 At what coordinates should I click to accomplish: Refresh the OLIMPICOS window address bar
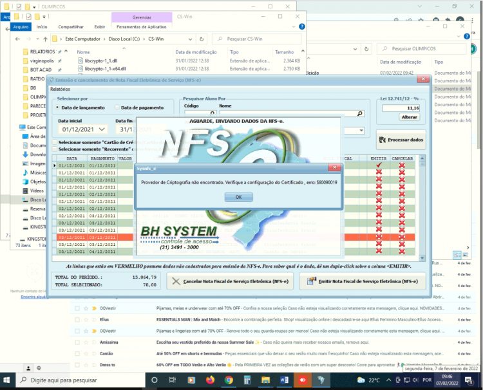tap(366, 49)
